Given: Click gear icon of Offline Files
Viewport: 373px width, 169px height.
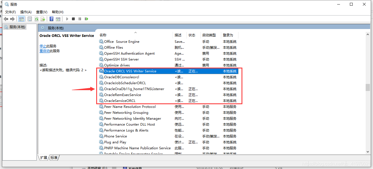Looking at the screenshot, I should tap(101, 47).
